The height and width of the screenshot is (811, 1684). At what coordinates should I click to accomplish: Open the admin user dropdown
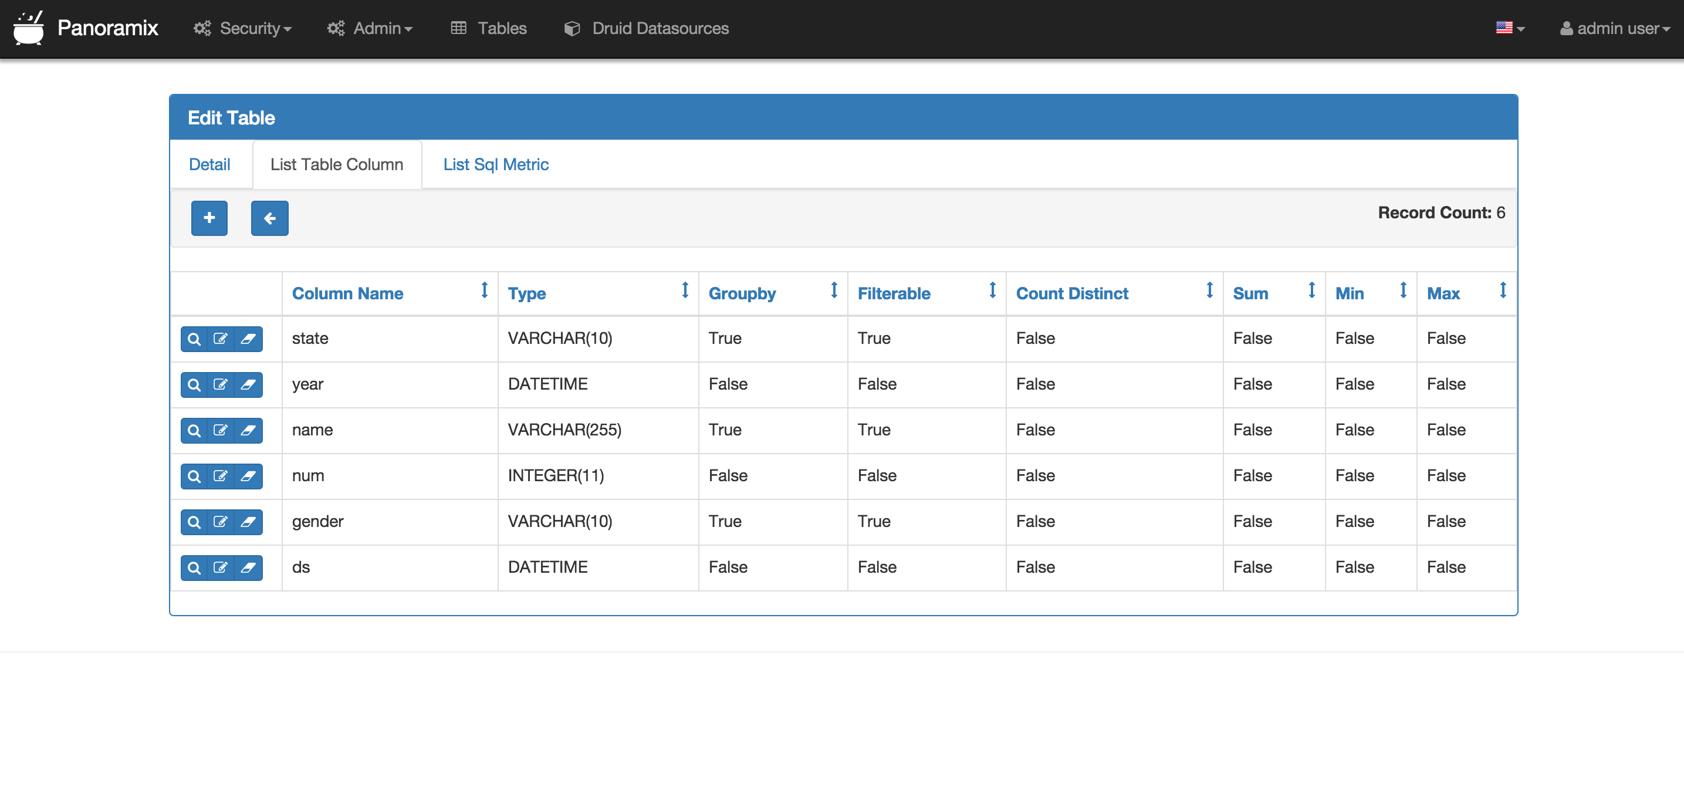tap(1615, 28)
